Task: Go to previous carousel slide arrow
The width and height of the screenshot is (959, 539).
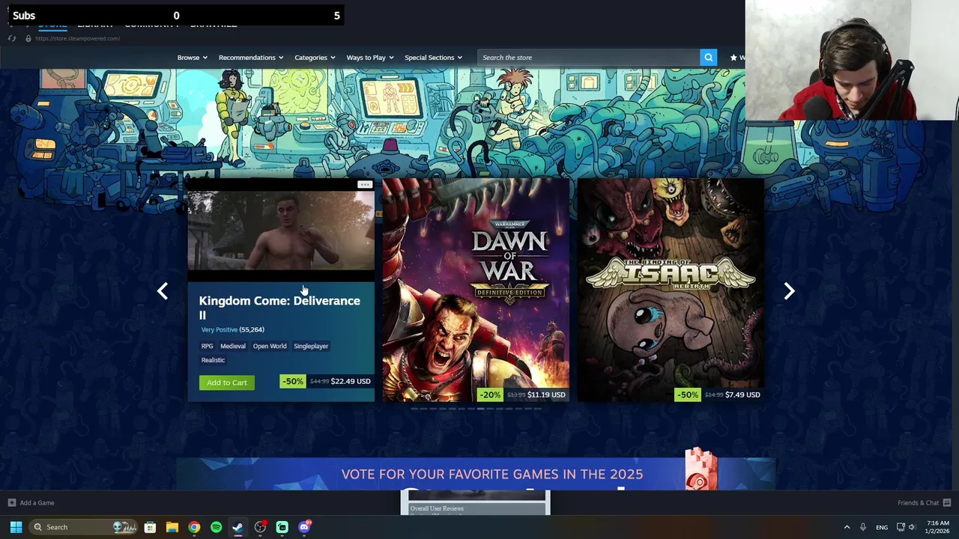Action: [x=163, y=291]
